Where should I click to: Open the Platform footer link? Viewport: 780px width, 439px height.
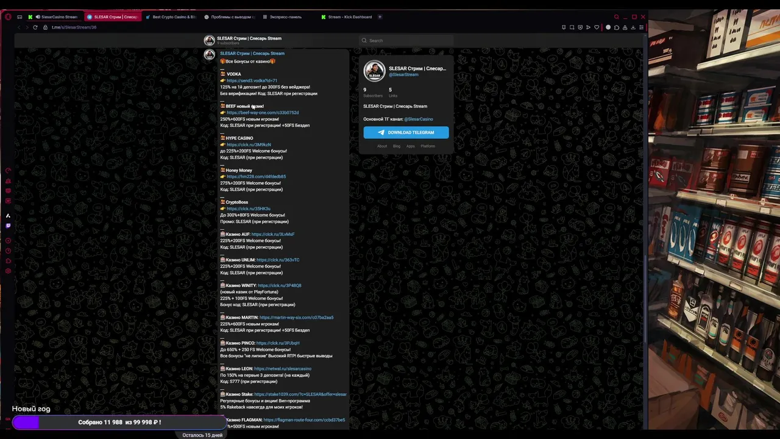[x=428, y=146]
